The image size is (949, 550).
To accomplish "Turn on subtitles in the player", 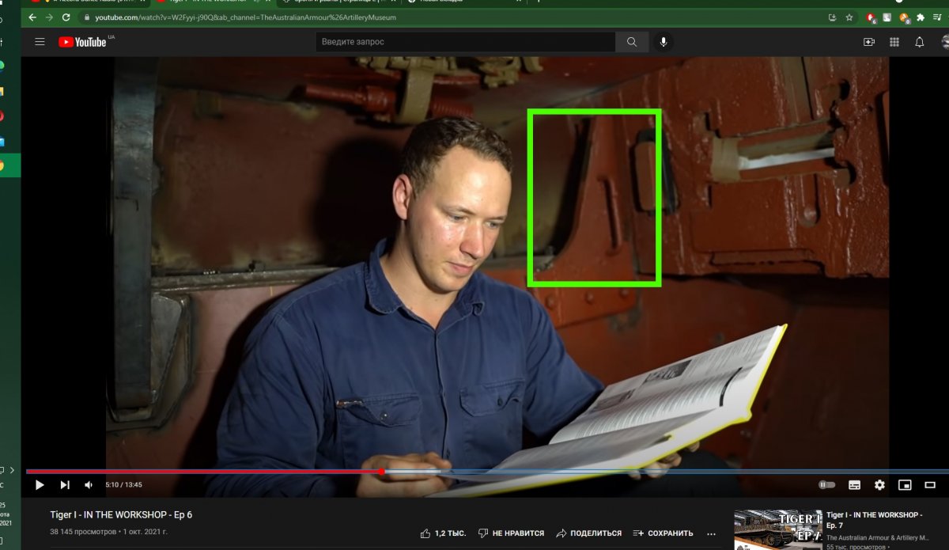I will pyautogui.click(x=854, y=485).
